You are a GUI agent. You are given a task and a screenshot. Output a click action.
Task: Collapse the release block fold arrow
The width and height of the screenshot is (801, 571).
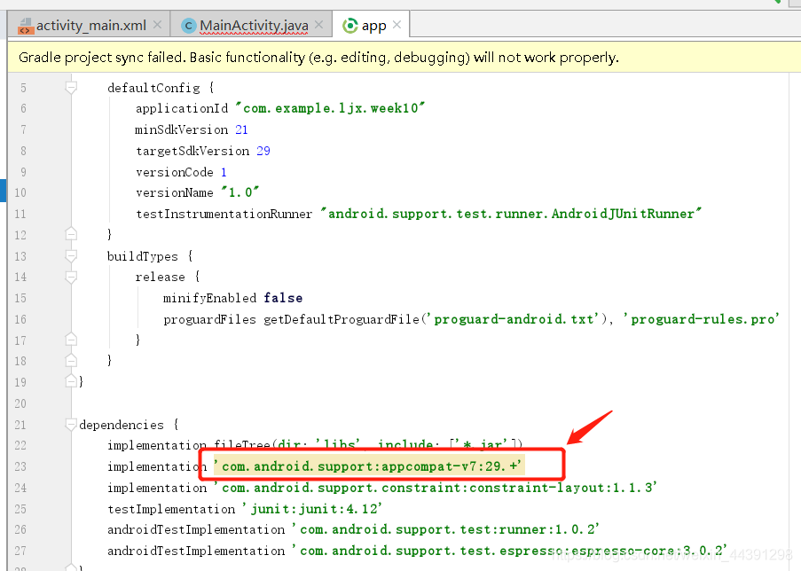72,277
